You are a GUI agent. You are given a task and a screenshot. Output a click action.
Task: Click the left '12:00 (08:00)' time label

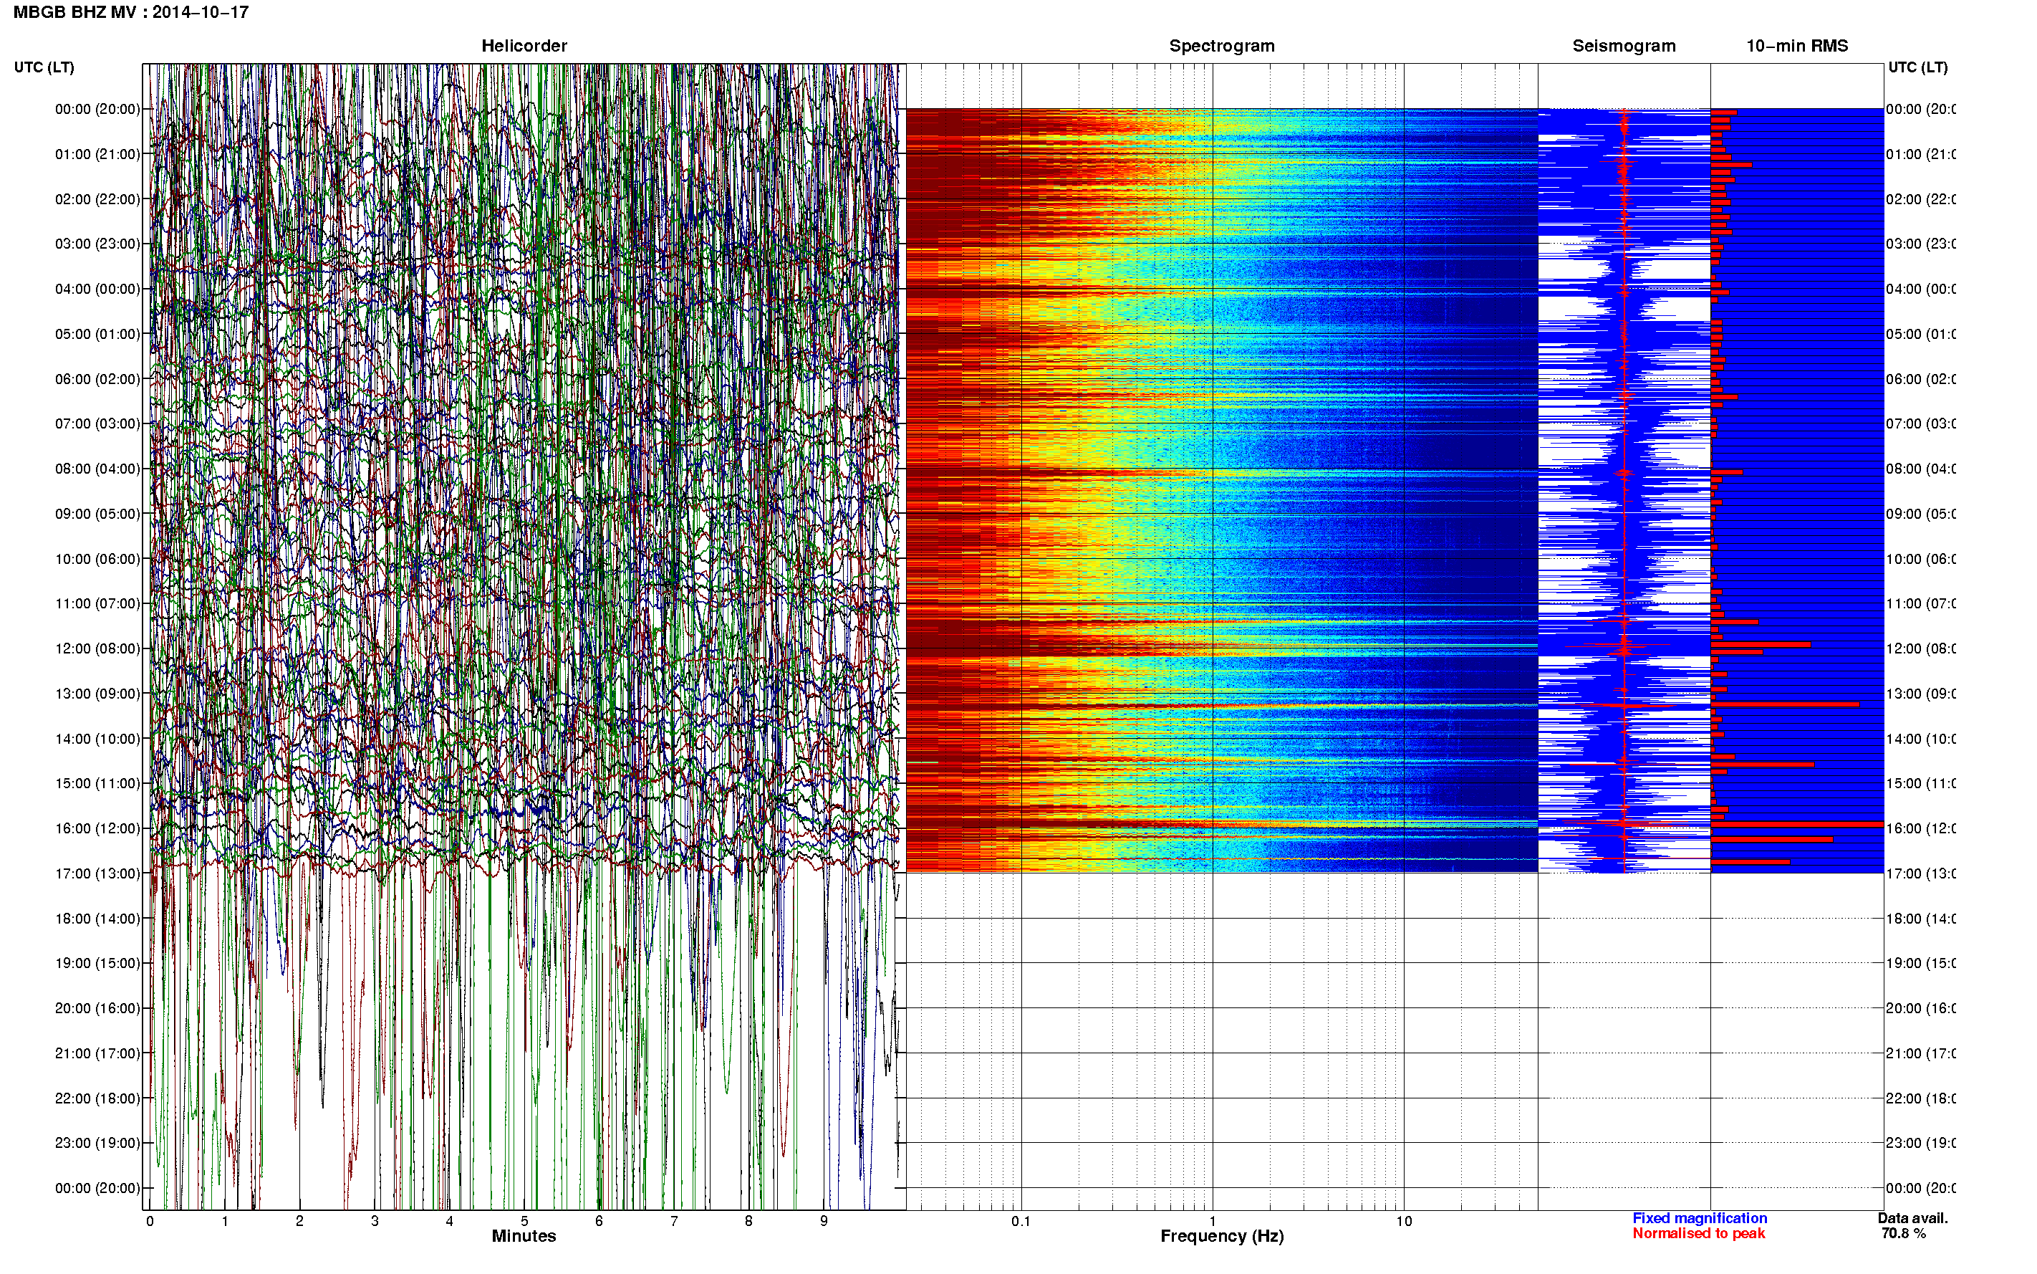tap(97, 648)
